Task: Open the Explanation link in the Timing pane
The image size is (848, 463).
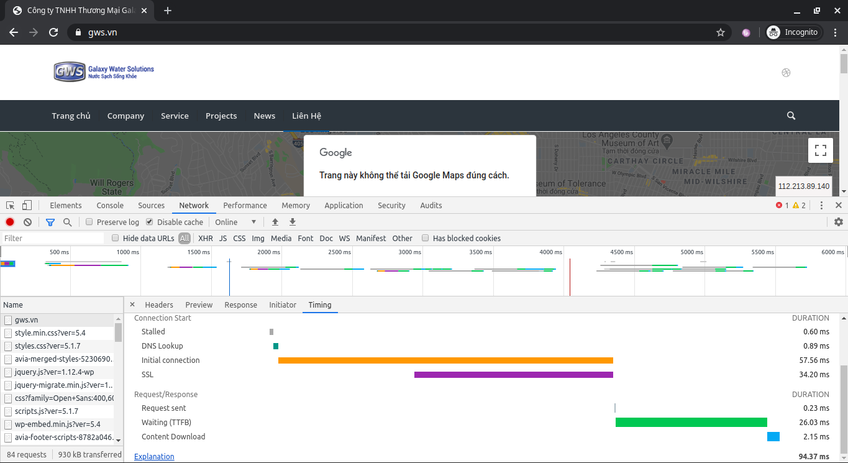Action: 154,456
